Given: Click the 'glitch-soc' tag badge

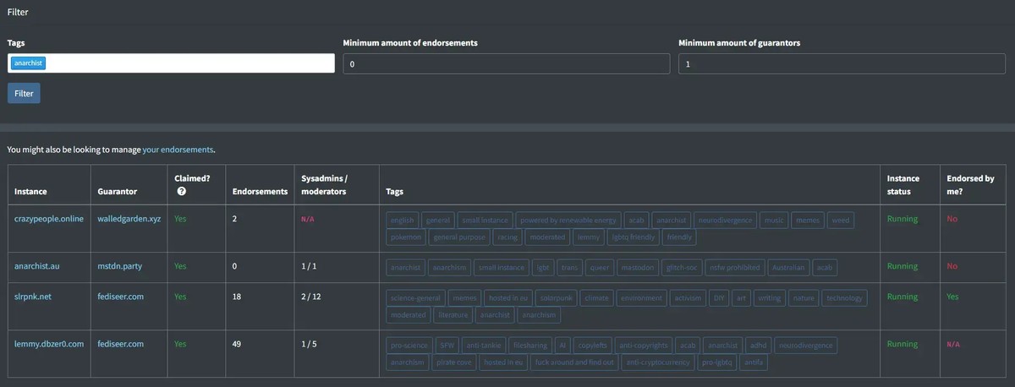Looking at the screenshot, I should pos(683,268).
